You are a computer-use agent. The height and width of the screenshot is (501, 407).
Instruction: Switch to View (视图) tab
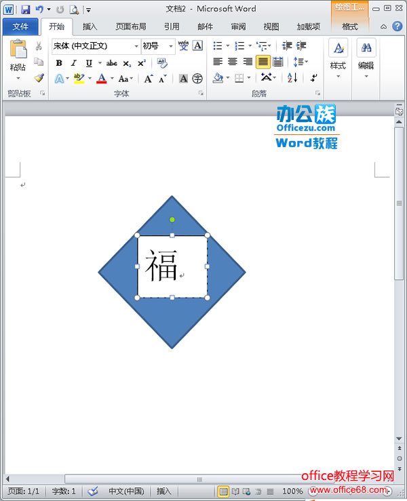(271, 26)
